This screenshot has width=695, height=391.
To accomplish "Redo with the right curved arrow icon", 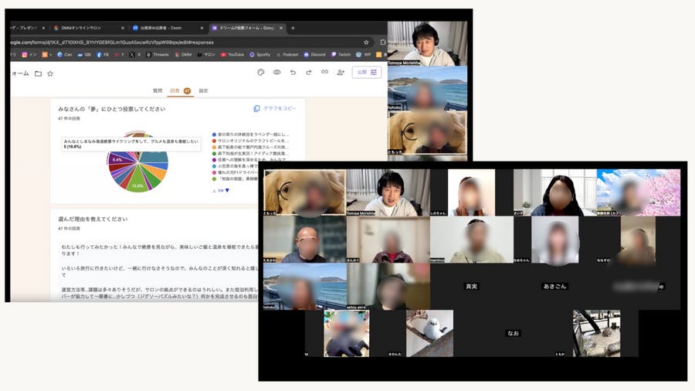I will pyautogui.click(x=308, y=73).
